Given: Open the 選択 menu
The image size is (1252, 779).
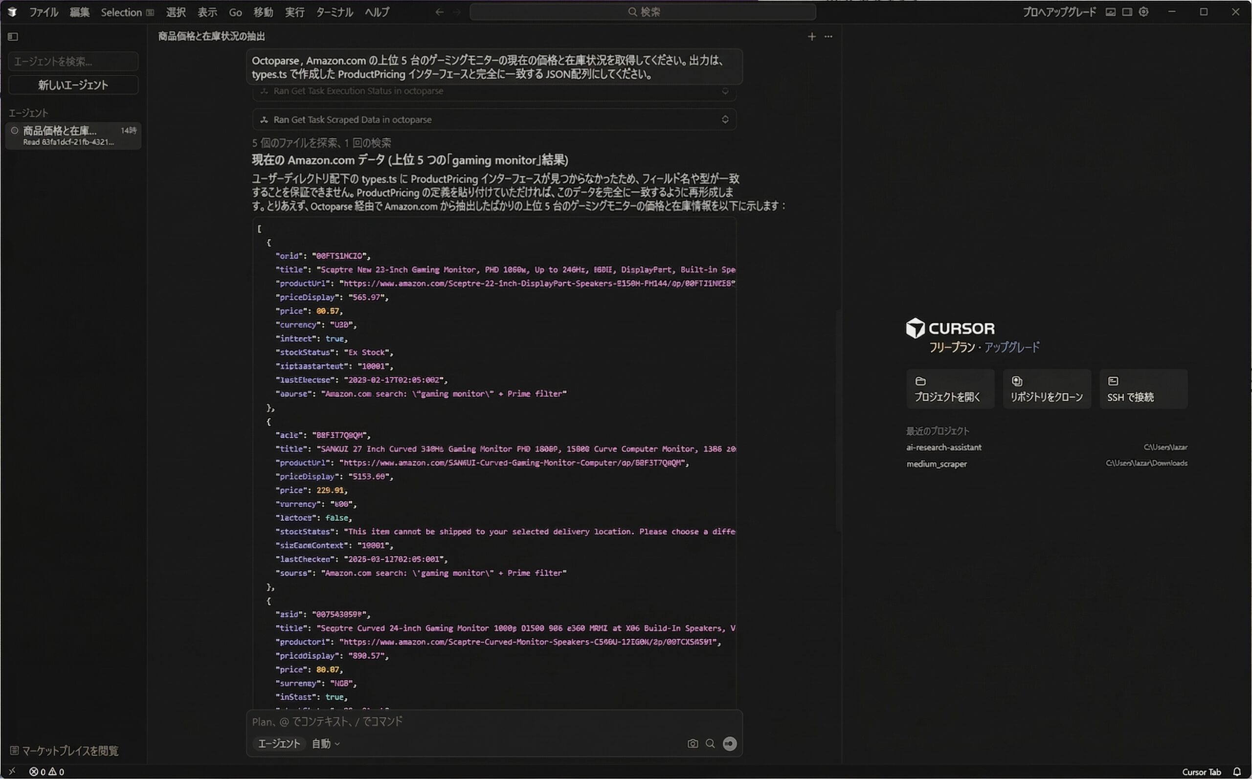Looking at the screenshot, I should [x=176, y=12].
